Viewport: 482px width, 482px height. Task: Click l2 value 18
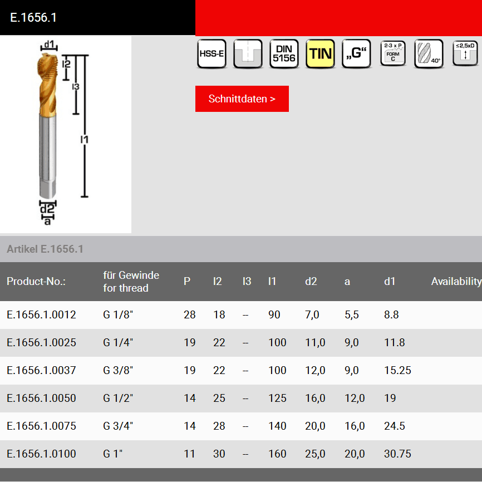point(219,315)
